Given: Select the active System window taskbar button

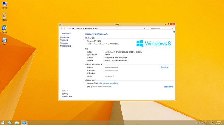Looking at the screenshot, I should pyautogui.click(x=24, y=122).
